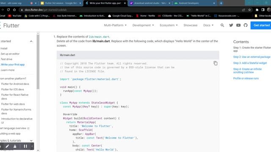
Task: Open the Install sidebar page
Action: click(x=4, y=49)
